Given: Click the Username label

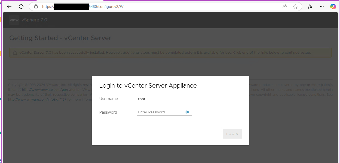Looking at the screenshot, I should pos(109,99).
